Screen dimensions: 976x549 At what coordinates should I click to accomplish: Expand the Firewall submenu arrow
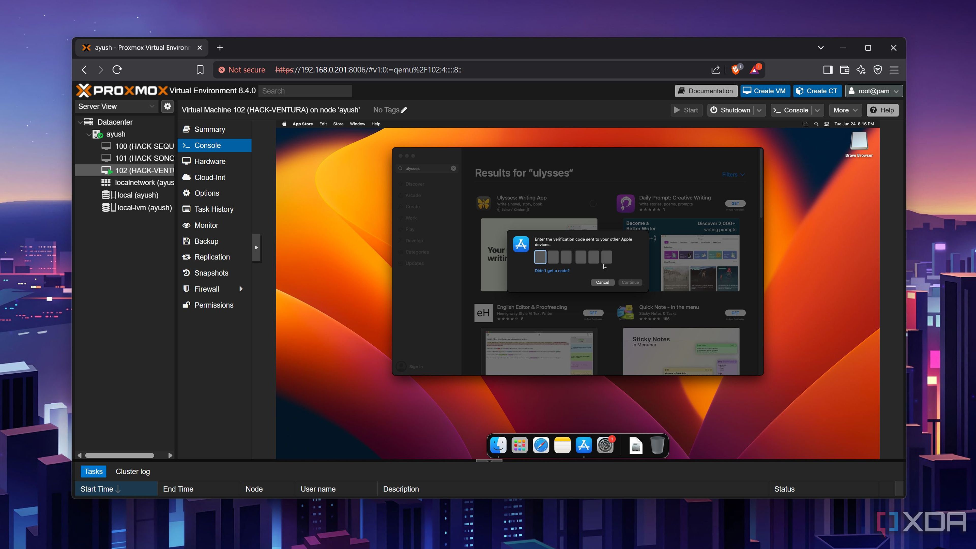pyautogui.click(x=241, y=289)
